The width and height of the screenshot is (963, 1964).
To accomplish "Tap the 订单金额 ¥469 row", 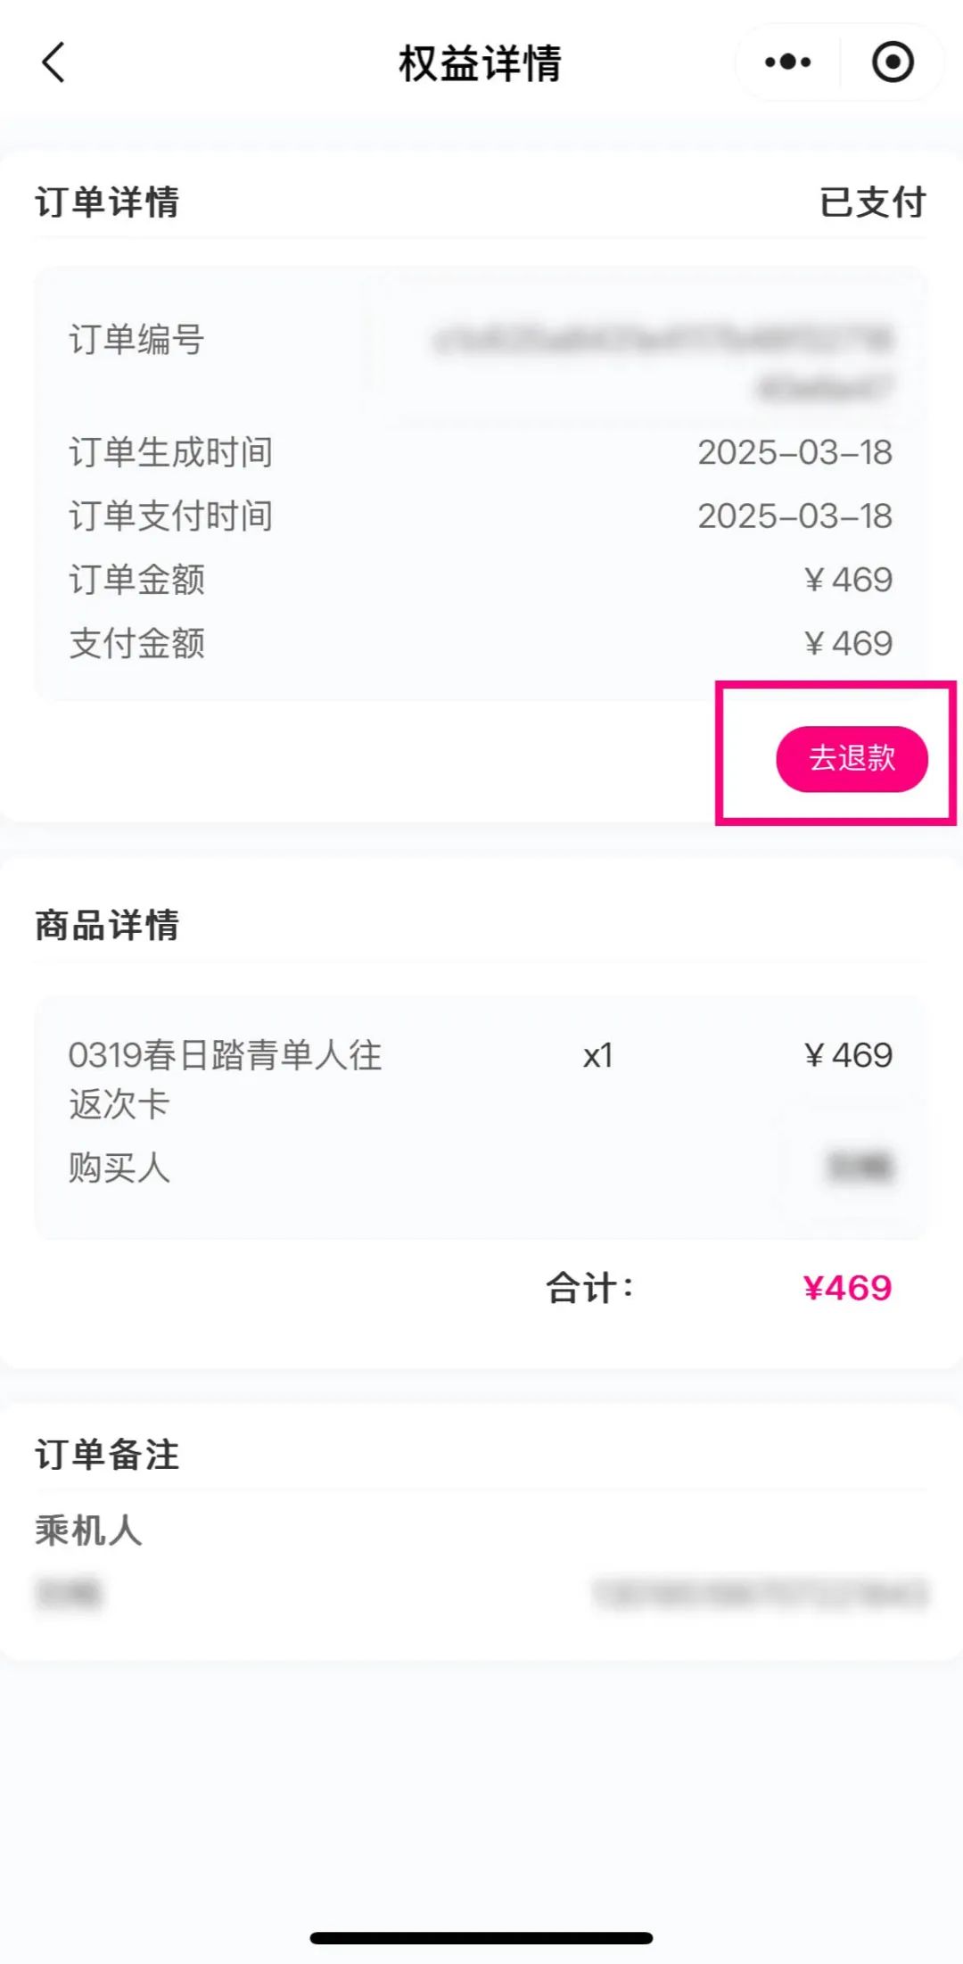I will (x=481, y=580).
